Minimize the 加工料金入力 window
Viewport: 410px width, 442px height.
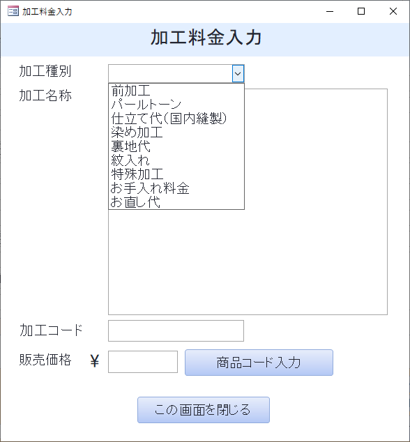pos(330,11)
